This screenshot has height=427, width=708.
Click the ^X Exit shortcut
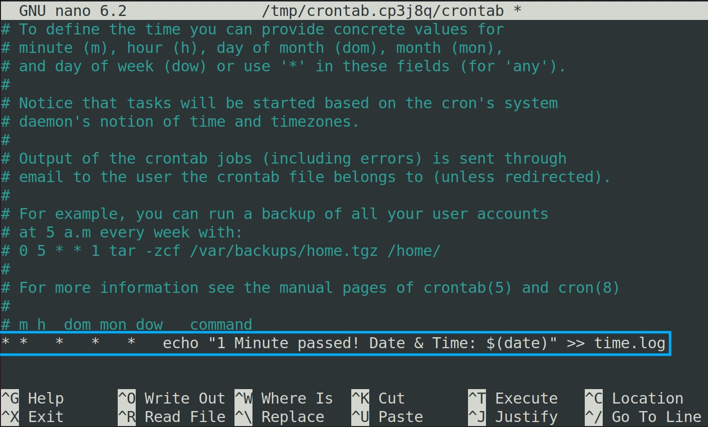point(32,417)
